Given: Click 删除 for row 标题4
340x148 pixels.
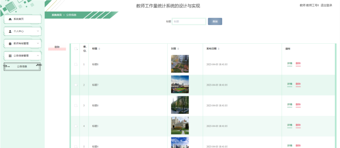Looking at the screenshot, I should tap(298, 146).
